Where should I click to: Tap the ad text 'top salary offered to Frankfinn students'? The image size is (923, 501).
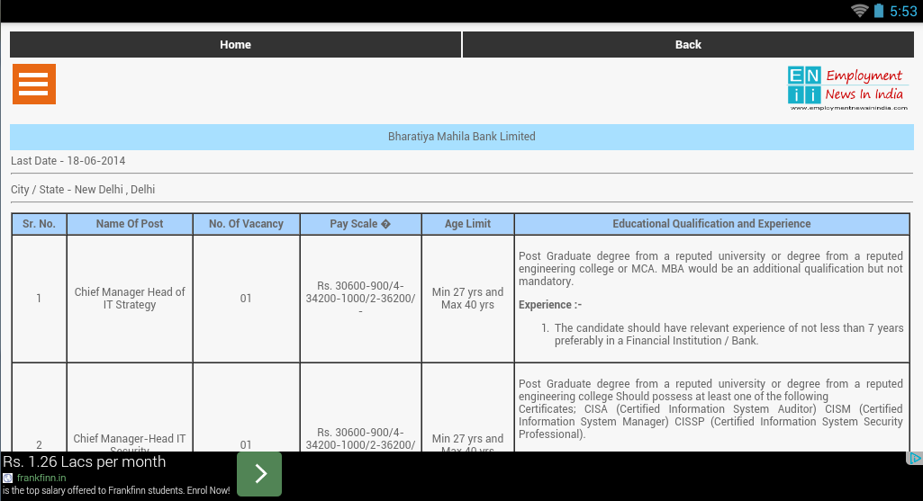pos(114,490)
